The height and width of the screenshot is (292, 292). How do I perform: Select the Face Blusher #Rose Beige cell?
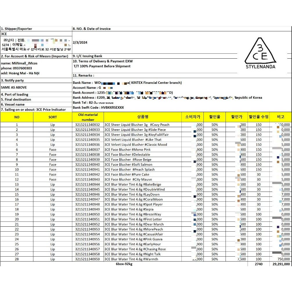pos(143,160)
